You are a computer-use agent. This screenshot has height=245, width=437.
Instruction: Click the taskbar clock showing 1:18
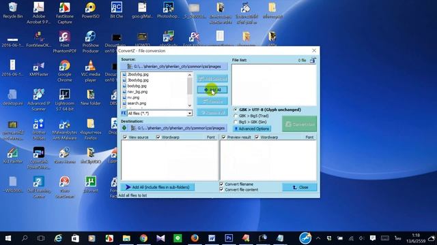[x=416, y=238]
